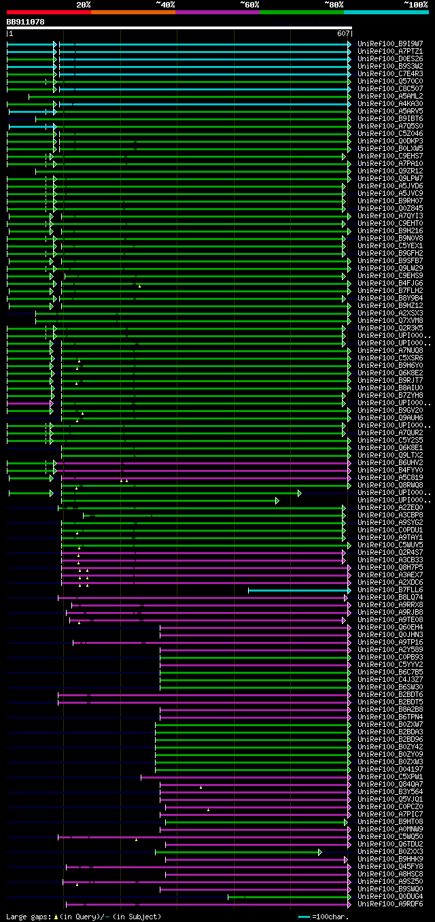Pick the UniRef100_Q9AUH6 label
This screenshot has height=922, width=435.
tap(390, 417)
